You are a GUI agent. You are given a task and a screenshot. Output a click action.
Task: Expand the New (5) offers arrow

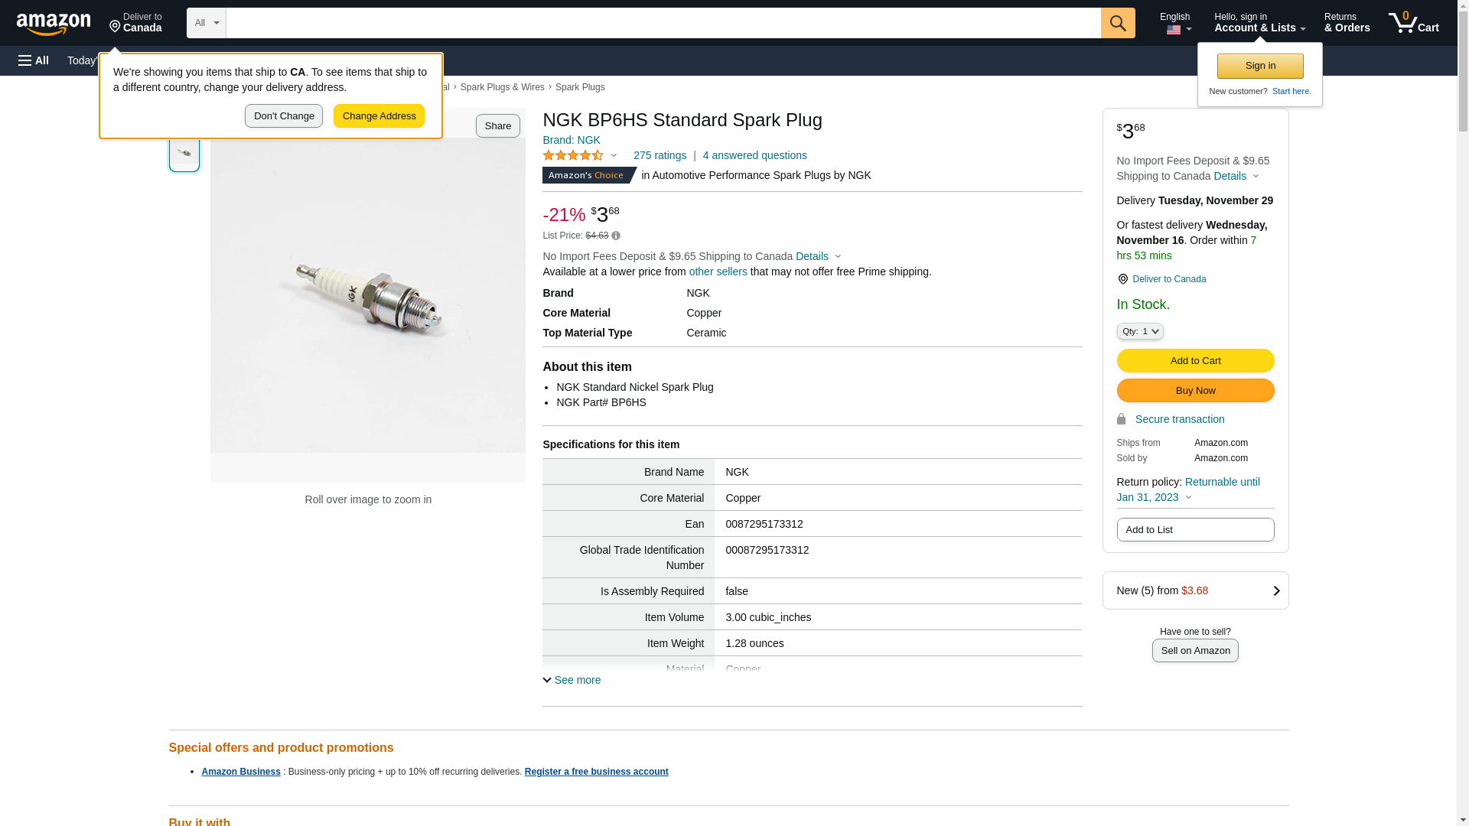(x=1275, y=590)
